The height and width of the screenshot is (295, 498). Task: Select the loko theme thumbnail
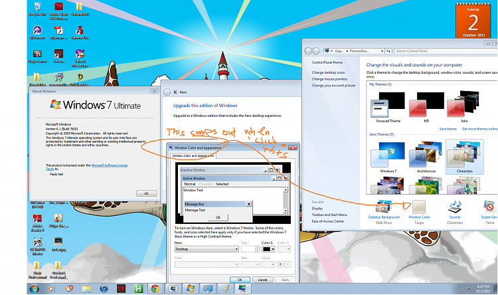464,107
